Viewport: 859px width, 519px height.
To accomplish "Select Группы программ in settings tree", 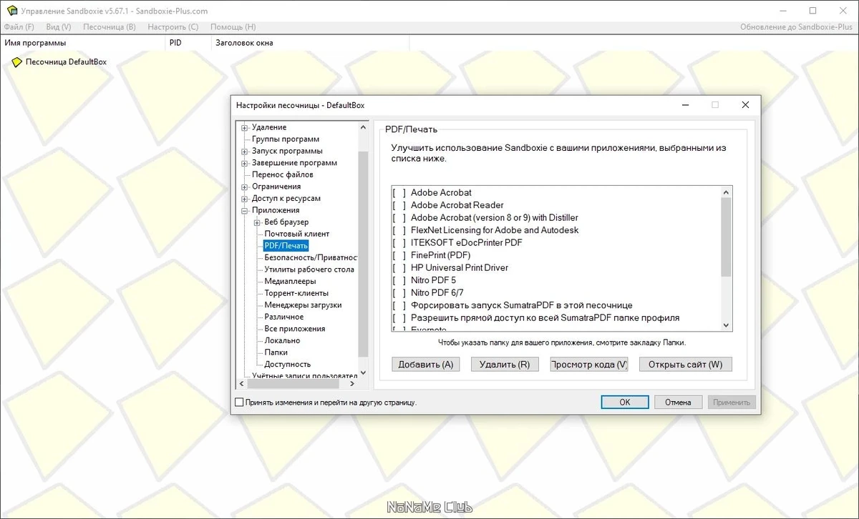I will [286, 139].
